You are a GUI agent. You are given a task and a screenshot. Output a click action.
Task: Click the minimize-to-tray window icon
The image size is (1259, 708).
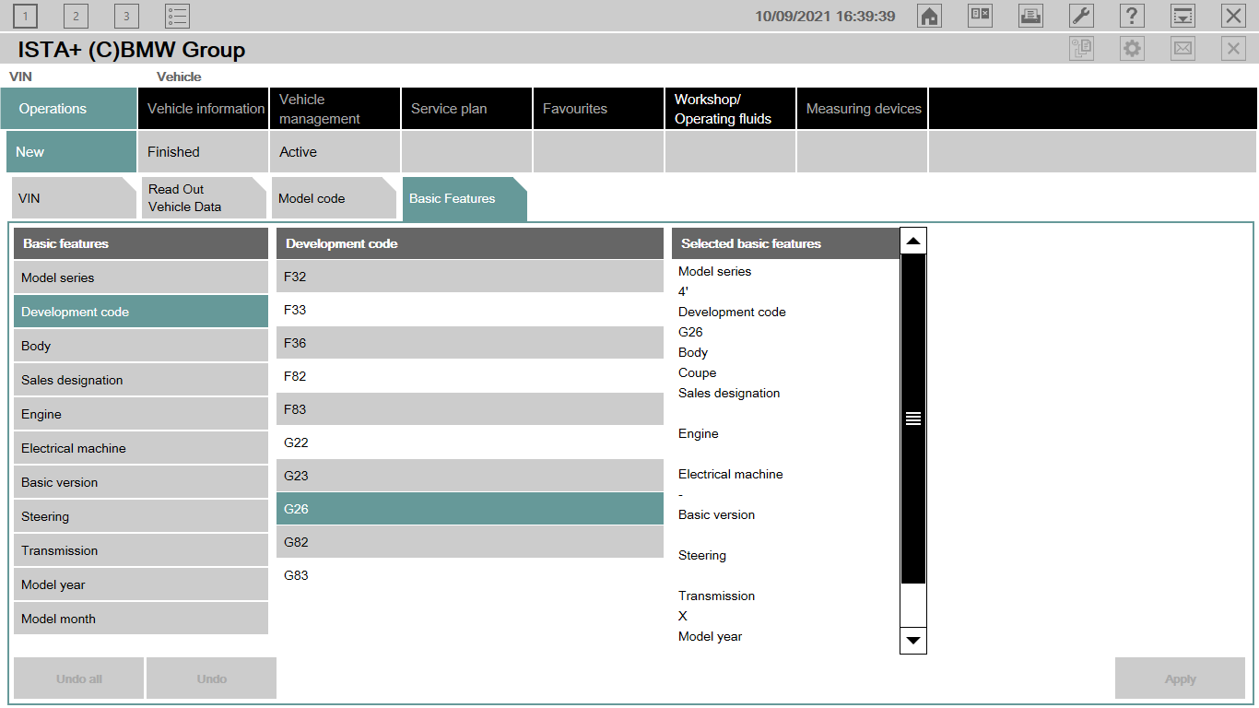point(1183,16)
